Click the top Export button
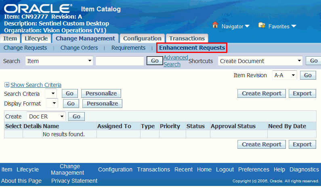The height and width of the screenshot is (188, 321). [x=302, y=93]
